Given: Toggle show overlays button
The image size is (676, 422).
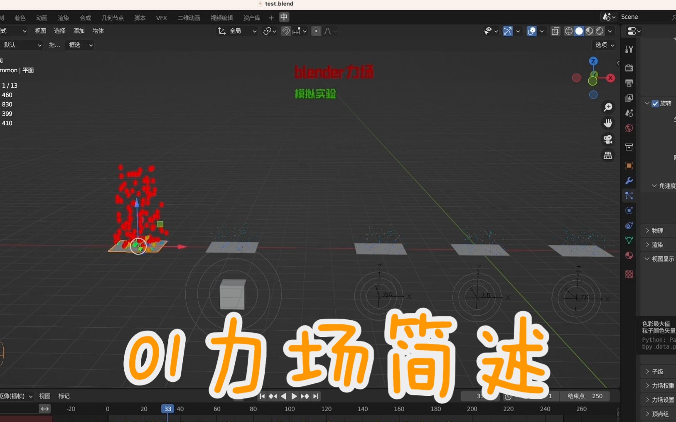Looking at the screenshot, I should (x=532, y=31).
